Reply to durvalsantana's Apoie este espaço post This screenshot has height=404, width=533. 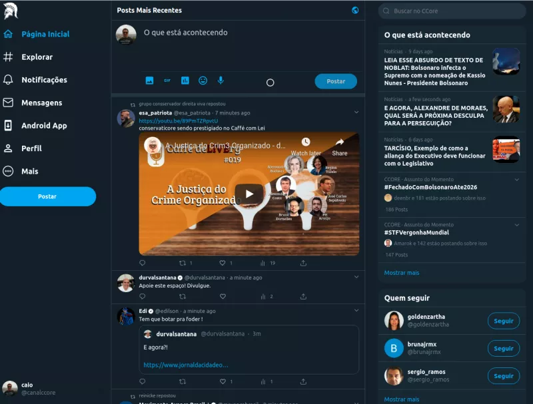tap(143, 296)
